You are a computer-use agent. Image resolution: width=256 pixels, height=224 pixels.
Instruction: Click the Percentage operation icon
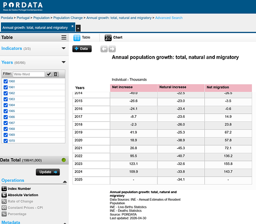click(x=4, y=214)
